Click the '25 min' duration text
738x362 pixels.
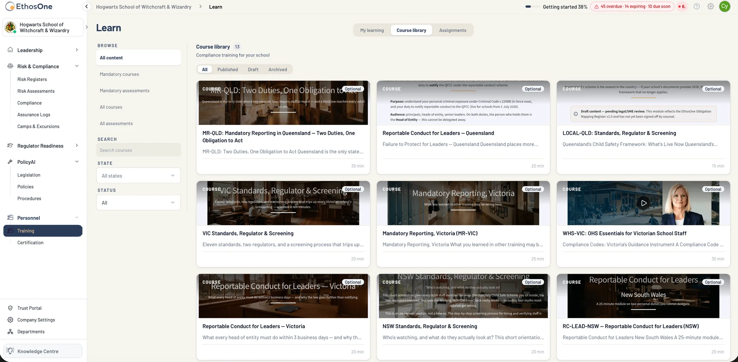click(537, 259)
